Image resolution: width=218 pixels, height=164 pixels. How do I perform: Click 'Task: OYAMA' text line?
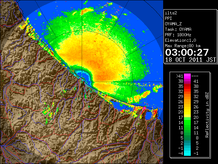coord(178,29)
